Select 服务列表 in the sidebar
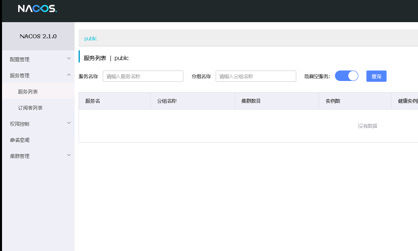Image resolution: width=418 pixels, height=251 pixels. (x=38, y=92)
